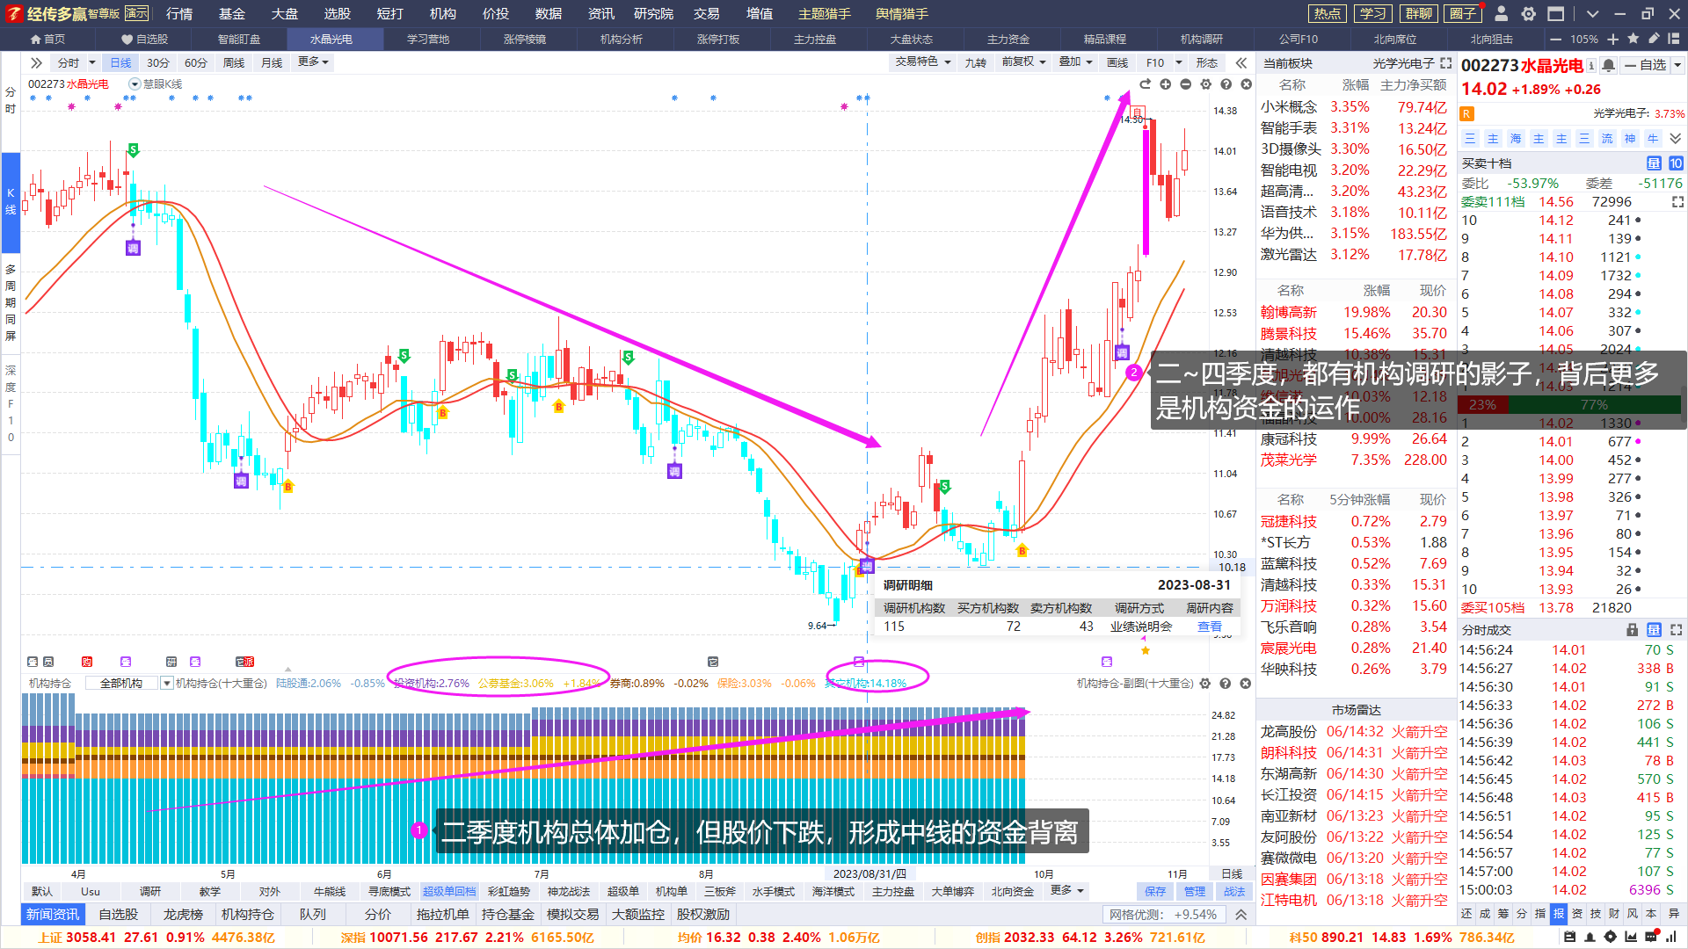Select the 周线 period toggle

[234, 62]
